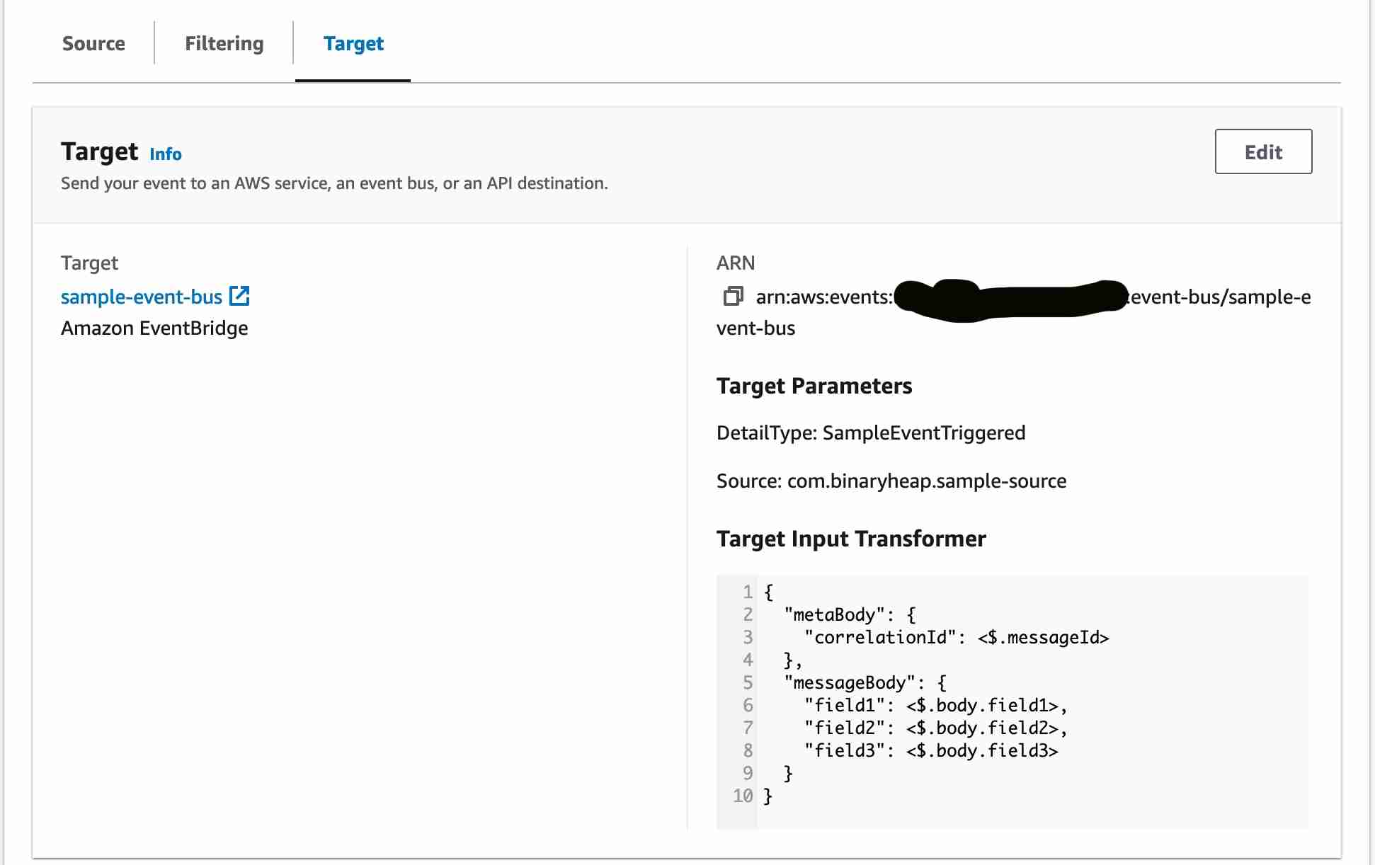
Task: Click the ARN text starting arn:aws:events
Action: pyautogui.click(x=823, y=297)
